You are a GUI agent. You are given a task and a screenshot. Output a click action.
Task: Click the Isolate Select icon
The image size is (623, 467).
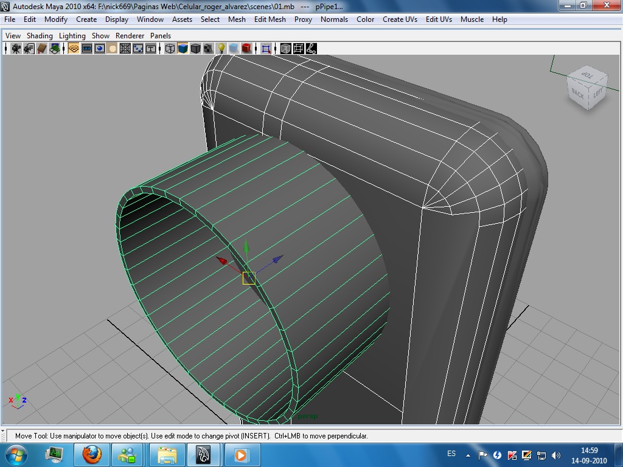coord(266,49)
